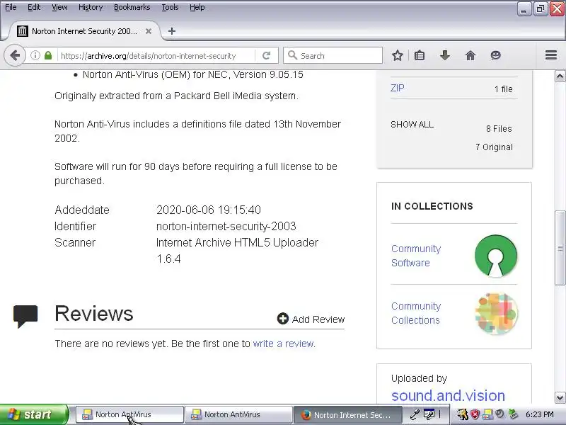
Task: Click the identifier value norton-internet-security-2003
Action: 226,226
